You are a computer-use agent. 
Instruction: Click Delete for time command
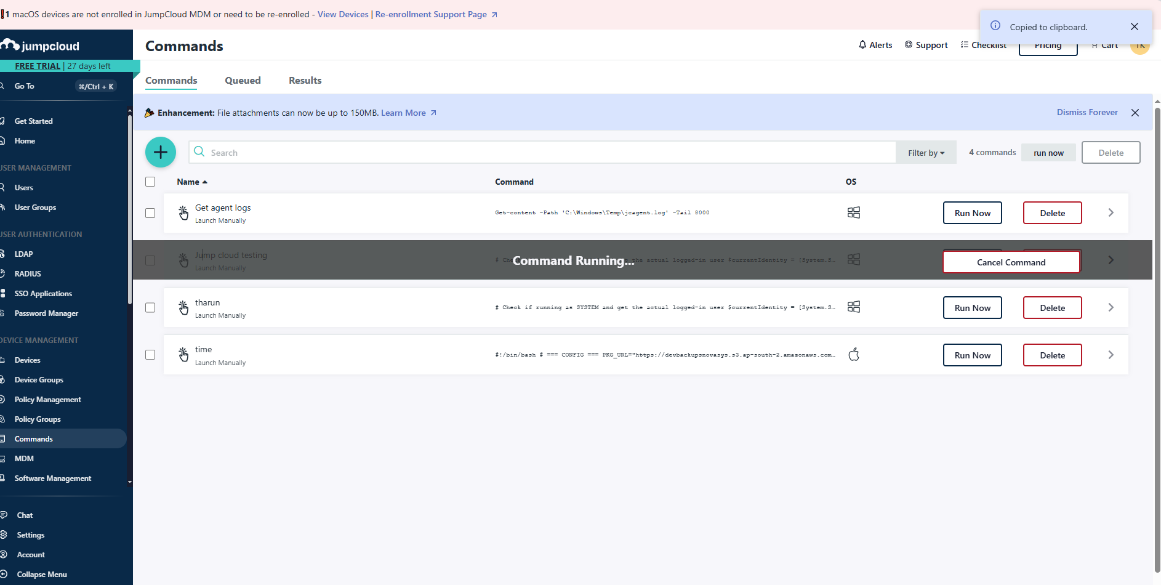(x=1053, y=355)
